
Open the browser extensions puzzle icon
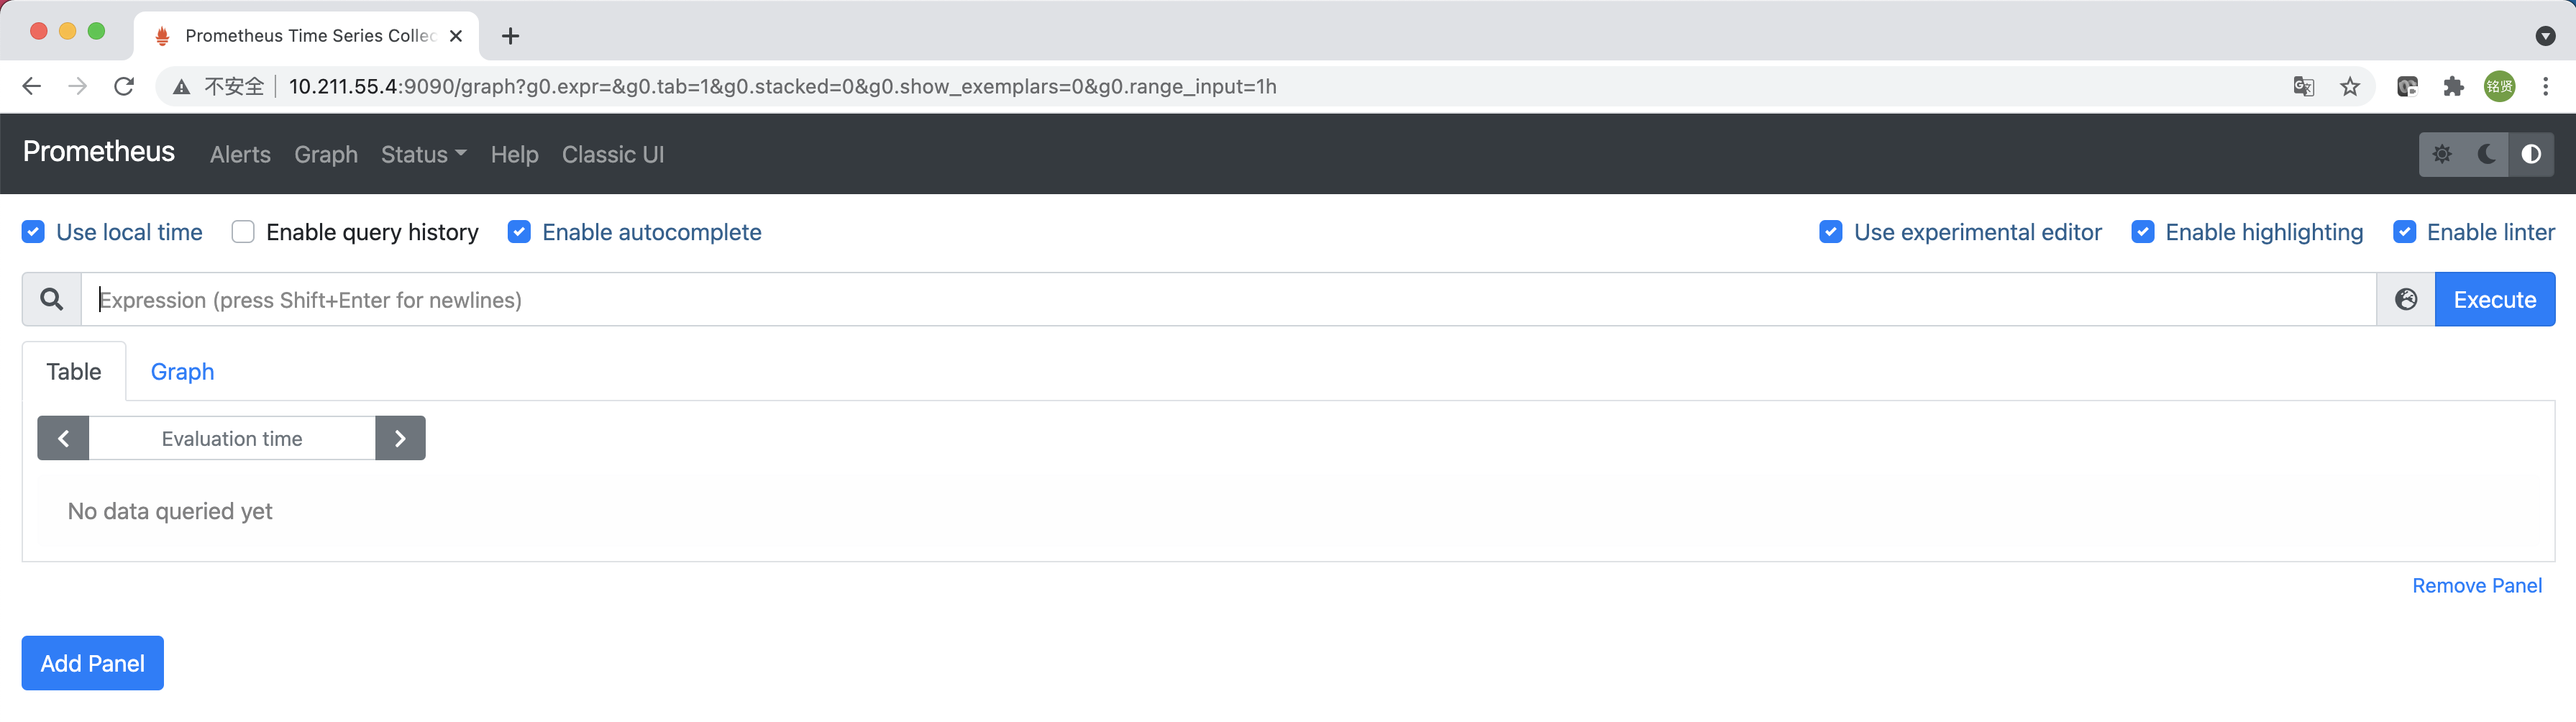[x=2453, y=87]
